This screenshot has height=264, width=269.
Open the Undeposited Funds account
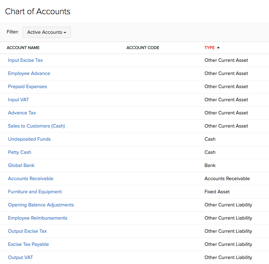point(29,139)
